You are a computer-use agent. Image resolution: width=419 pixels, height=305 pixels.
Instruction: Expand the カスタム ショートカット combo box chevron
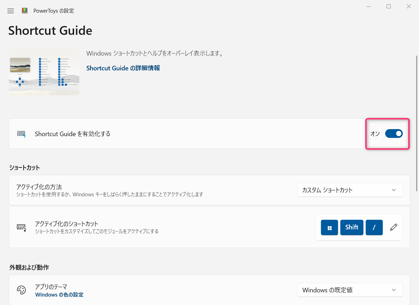click(394, 190)
